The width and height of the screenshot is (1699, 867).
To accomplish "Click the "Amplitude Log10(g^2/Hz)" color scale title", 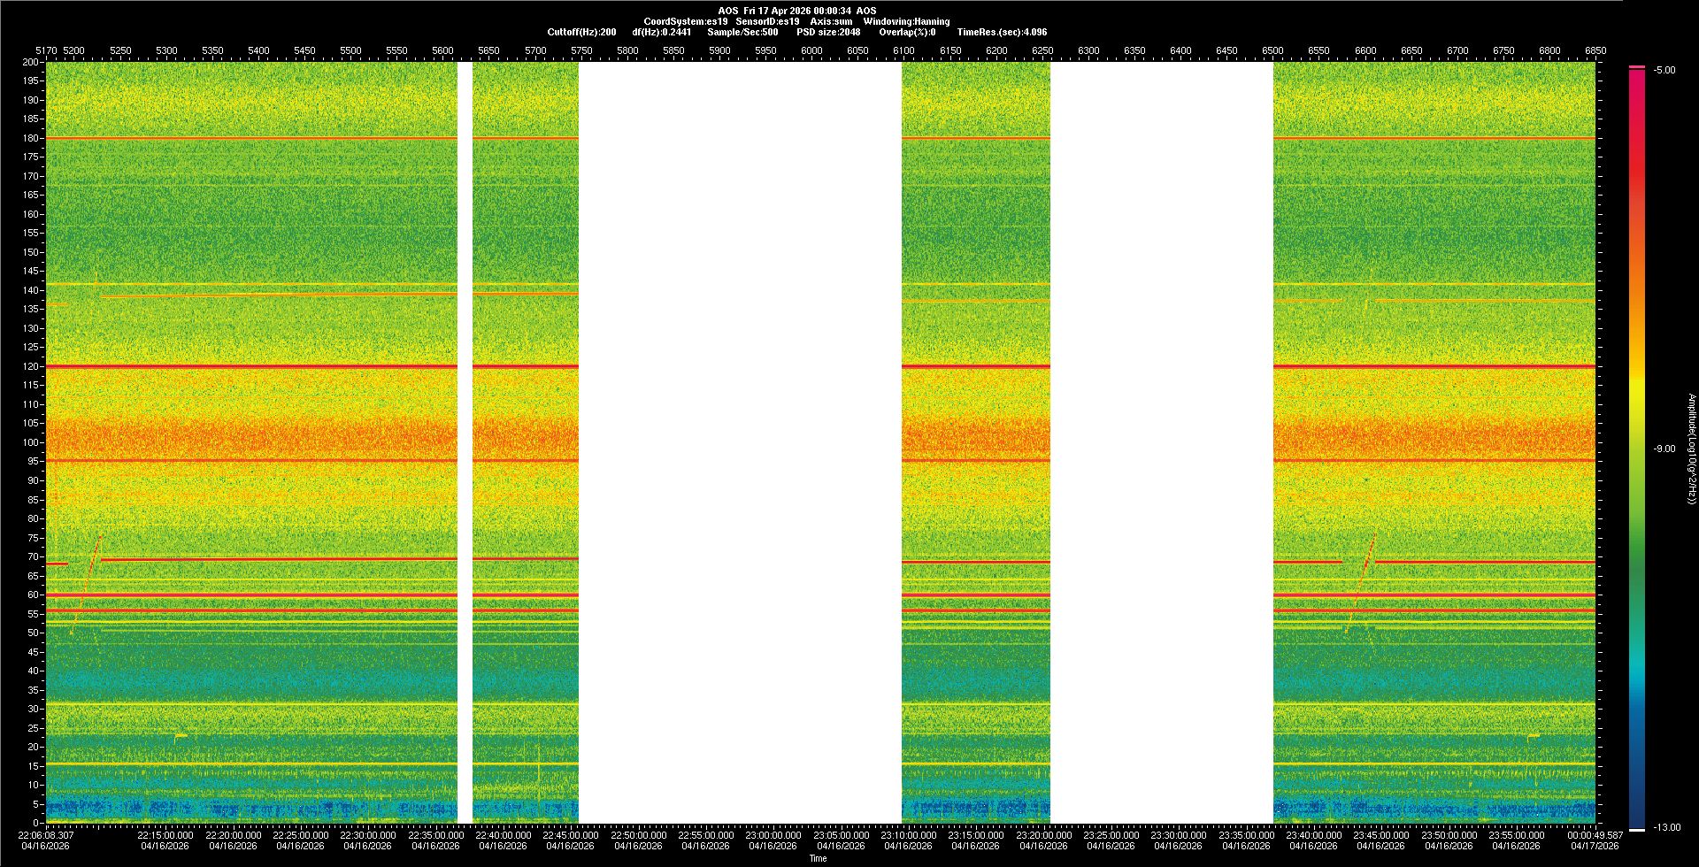I will coord(1691,449).
